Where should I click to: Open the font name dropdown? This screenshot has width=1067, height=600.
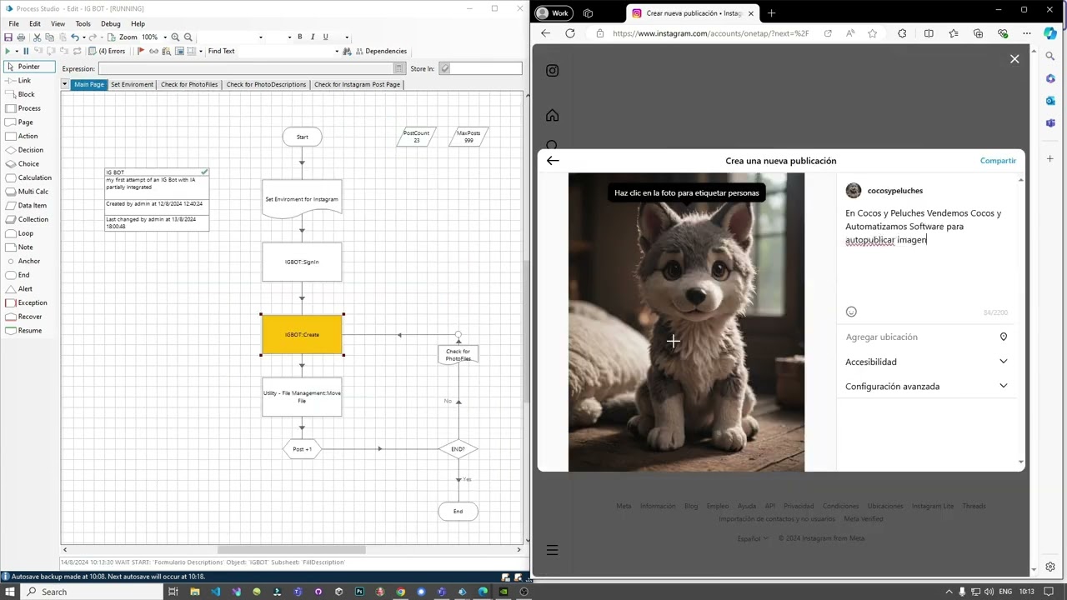point(261,37)
